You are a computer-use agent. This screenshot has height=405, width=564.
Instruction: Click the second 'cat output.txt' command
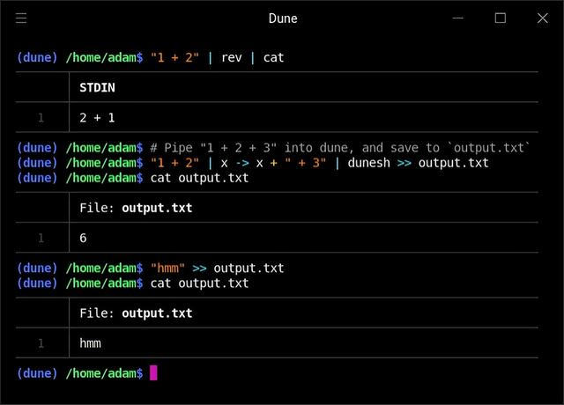(x=199, y=283)
